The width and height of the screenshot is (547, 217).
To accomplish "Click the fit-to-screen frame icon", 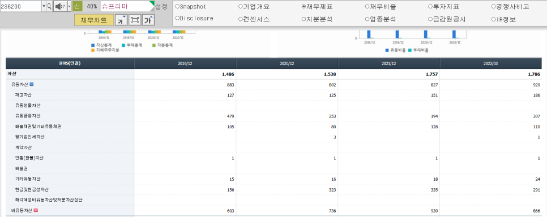I will pyautogui.click(x=135, y=20).
